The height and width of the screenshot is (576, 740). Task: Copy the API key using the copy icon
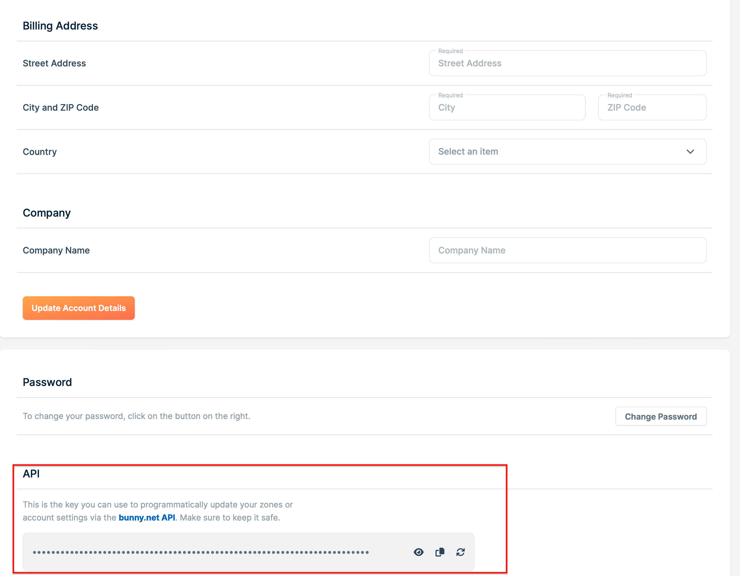click(x=440, y=552)
